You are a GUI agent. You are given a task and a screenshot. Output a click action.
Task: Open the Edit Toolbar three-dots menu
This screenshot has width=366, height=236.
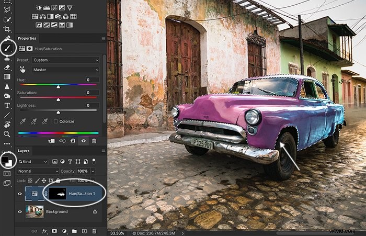pyautogui.click(x=7, y=143)
